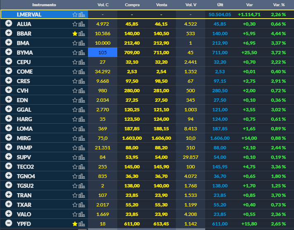Open the chart icon for TXAR
This screenshot has height=230, width=294.
coord(82,205)
